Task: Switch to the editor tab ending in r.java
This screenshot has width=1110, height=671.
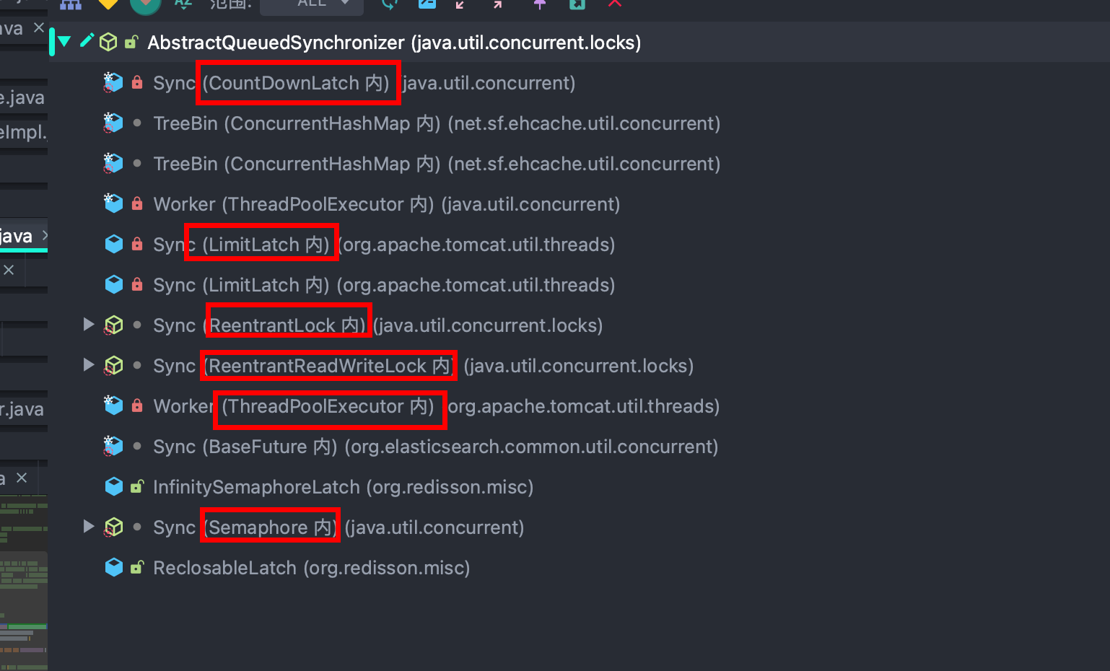Action: click(22, 410)
